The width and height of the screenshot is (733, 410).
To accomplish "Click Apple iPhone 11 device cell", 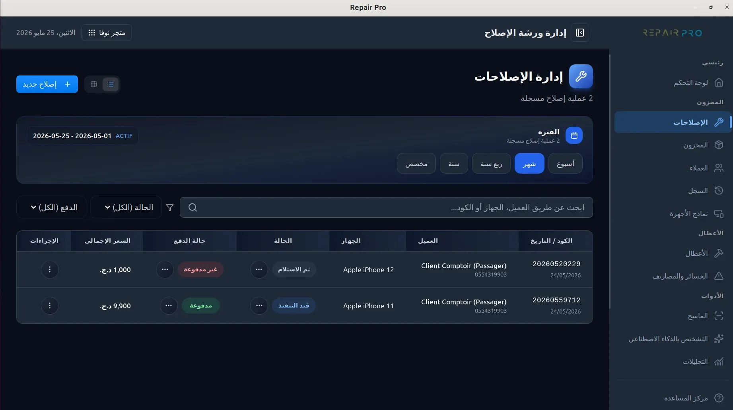I will (368, 306).
